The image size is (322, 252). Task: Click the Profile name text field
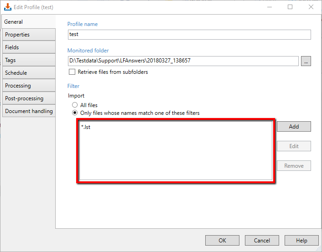coord(189,35)
